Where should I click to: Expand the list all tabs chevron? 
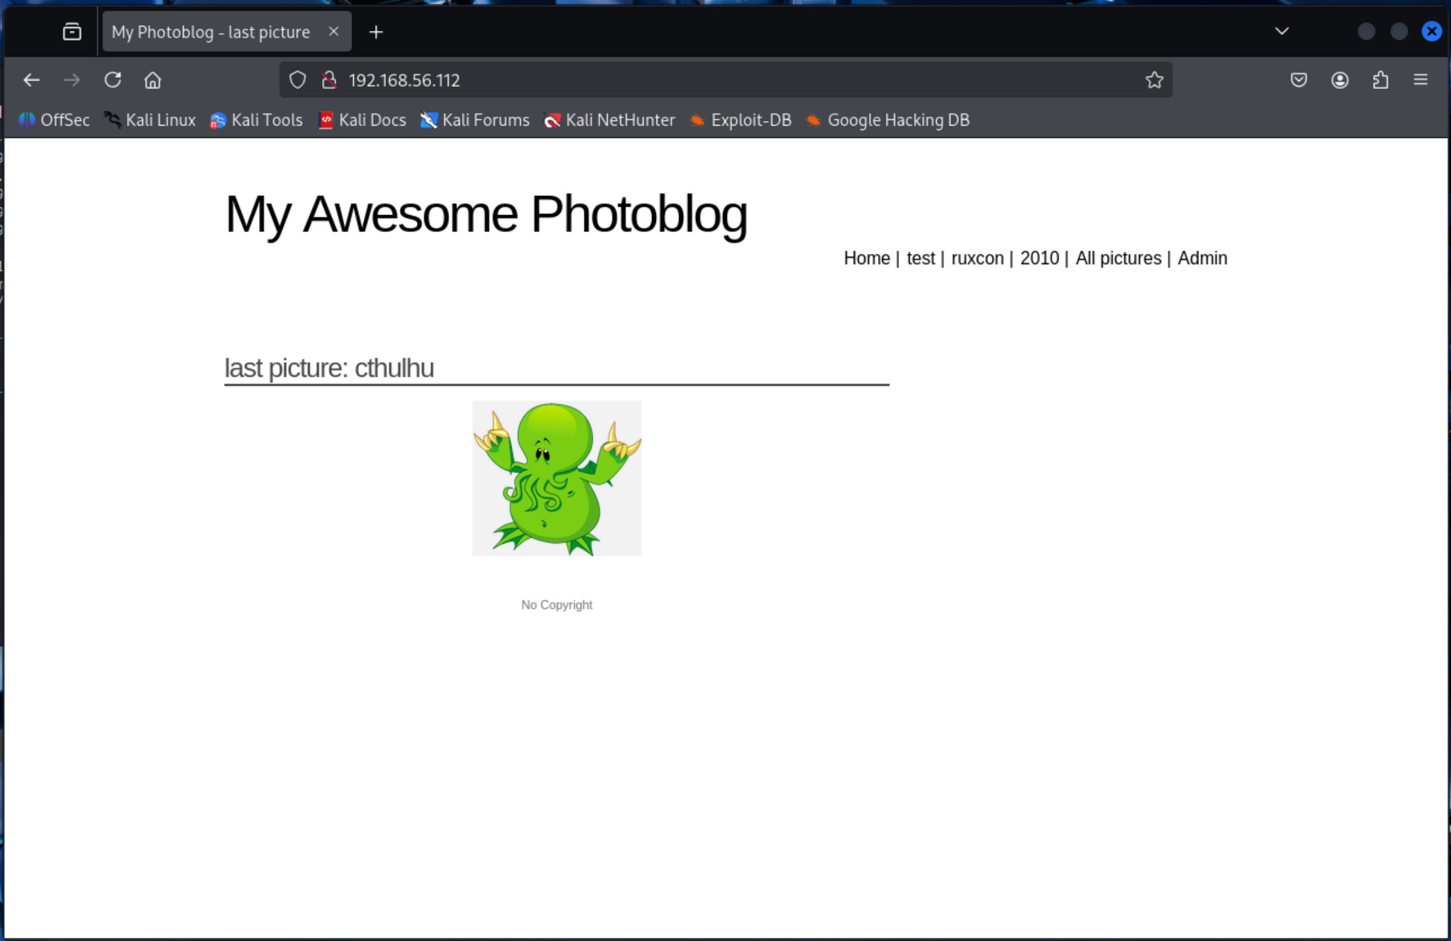coord(1282,31)
